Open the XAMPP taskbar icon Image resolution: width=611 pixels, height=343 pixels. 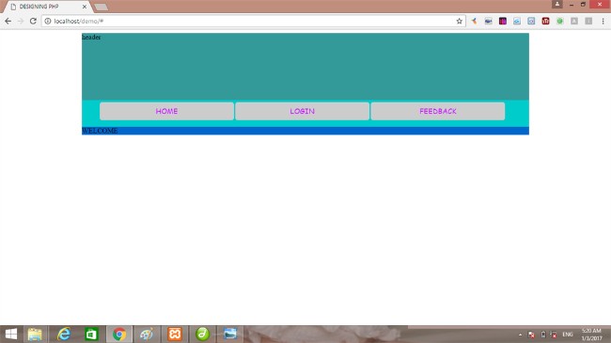pos(175,334)
